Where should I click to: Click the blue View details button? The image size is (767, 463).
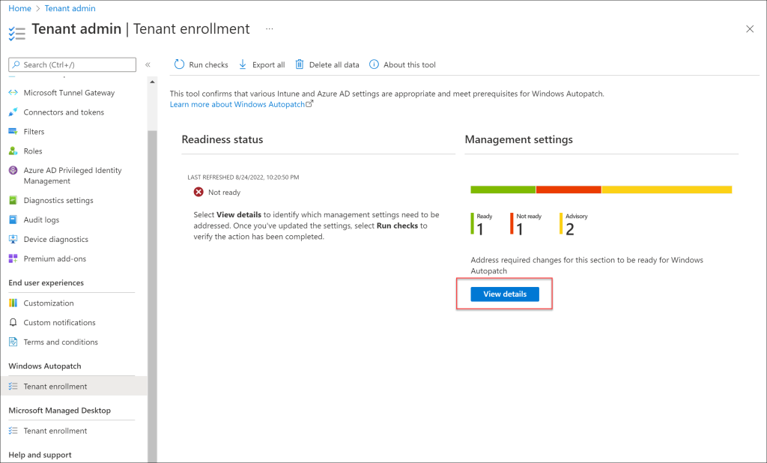click(x=505, y=294)
